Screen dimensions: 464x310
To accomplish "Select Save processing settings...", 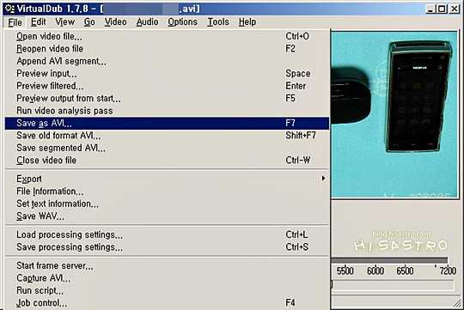I will 167,247.
